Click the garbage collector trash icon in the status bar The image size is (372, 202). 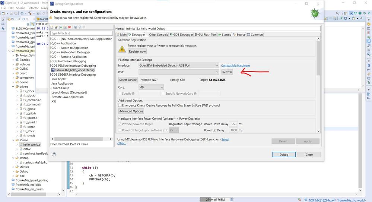(x=232, y=200)
